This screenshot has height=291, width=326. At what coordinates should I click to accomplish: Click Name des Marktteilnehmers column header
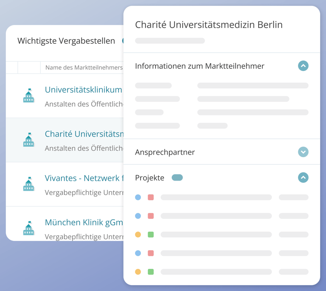click(x=84, y=68)
